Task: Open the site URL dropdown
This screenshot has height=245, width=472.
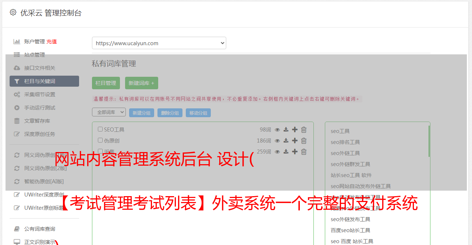Action: (x=159, y=43)
